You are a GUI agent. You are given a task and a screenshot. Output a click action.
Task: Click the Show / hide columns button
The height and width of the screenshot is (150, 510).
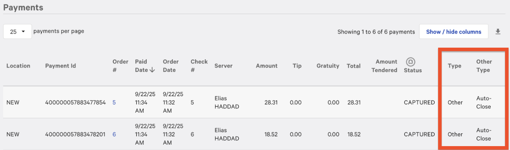454,32
